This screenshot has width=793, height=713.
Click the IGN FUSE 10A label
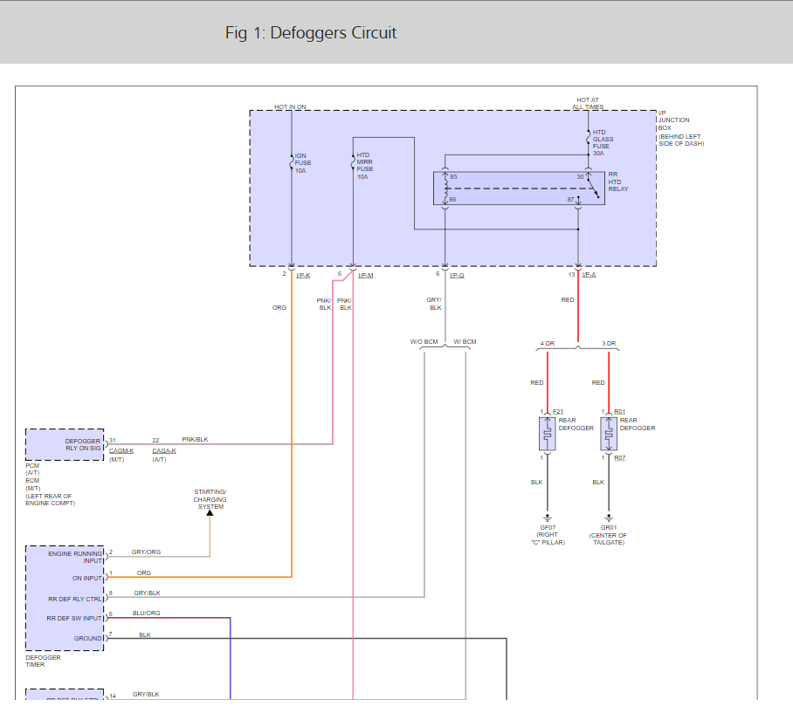pyautogui.click(x=303, y=163)
